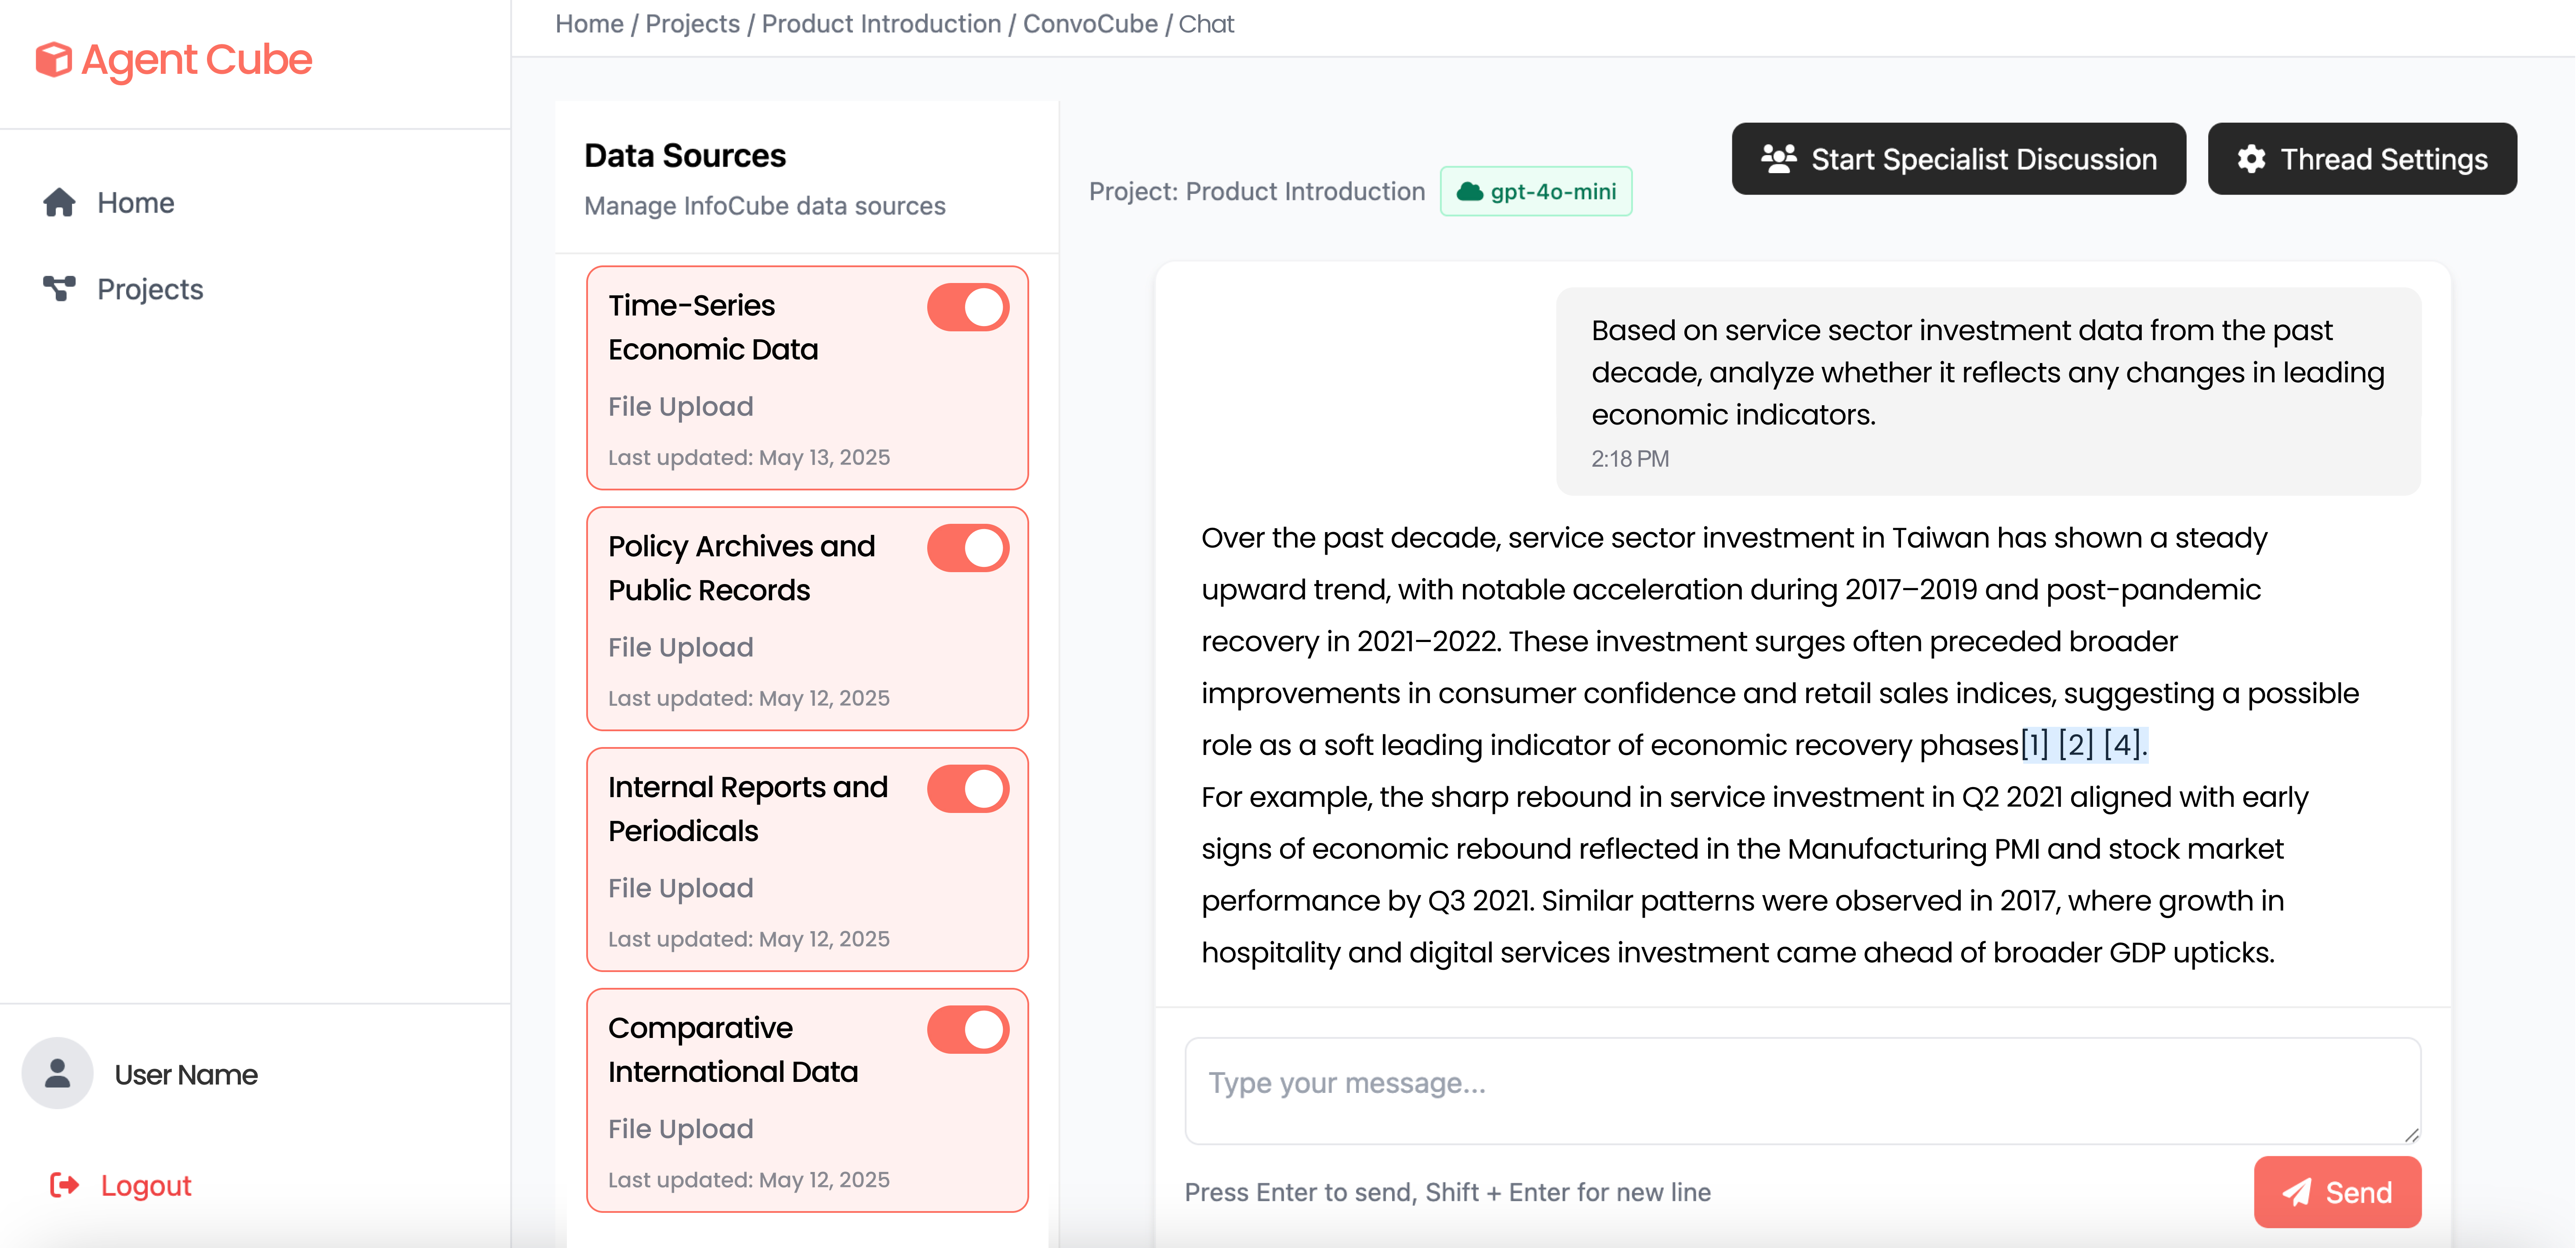Navigate to Projects breadcrumb
This screenshot has width=2576, height=1248.
692,24
